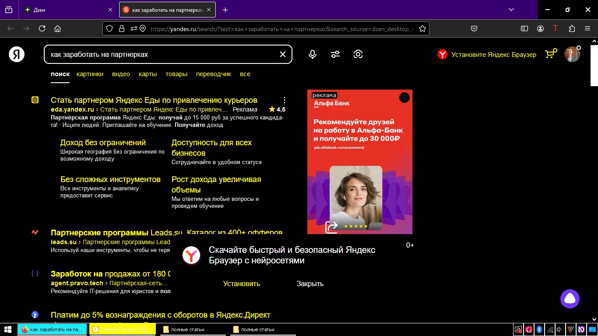Open the Firefox hamburger application menu
Viewport: 598px width, 336px height.
[587, 28]
